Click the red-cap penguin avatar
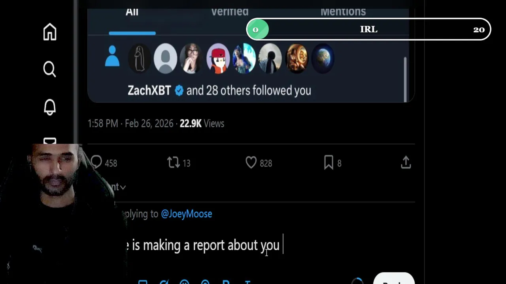This screenshot has width=506, height=284. click(218, 58)
